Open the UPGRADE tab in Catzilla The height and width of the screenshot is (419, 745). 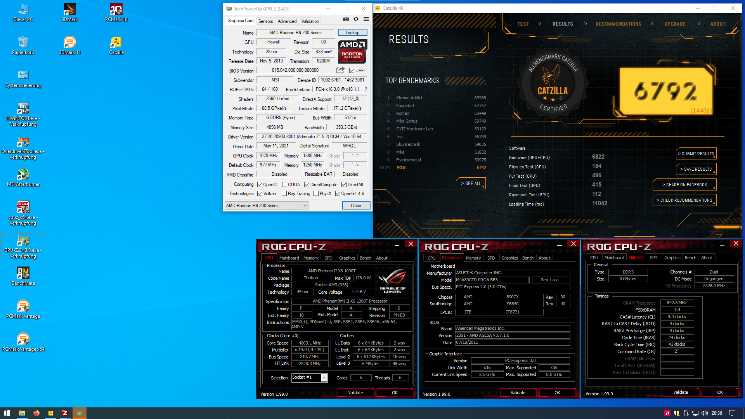pos(675,24)
